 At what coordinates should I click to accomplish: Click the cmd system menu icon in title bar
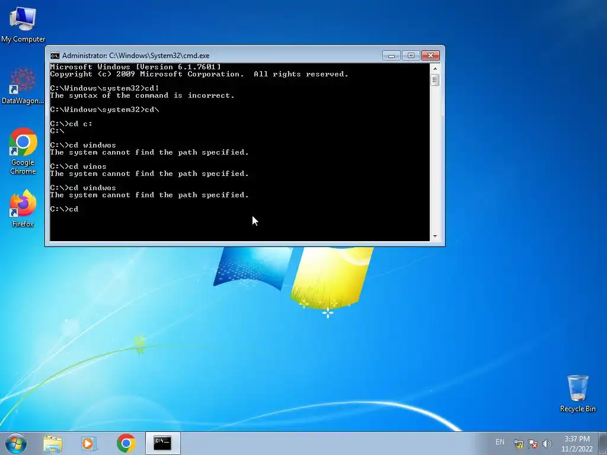pyautogui.click(x=55, y=56)
